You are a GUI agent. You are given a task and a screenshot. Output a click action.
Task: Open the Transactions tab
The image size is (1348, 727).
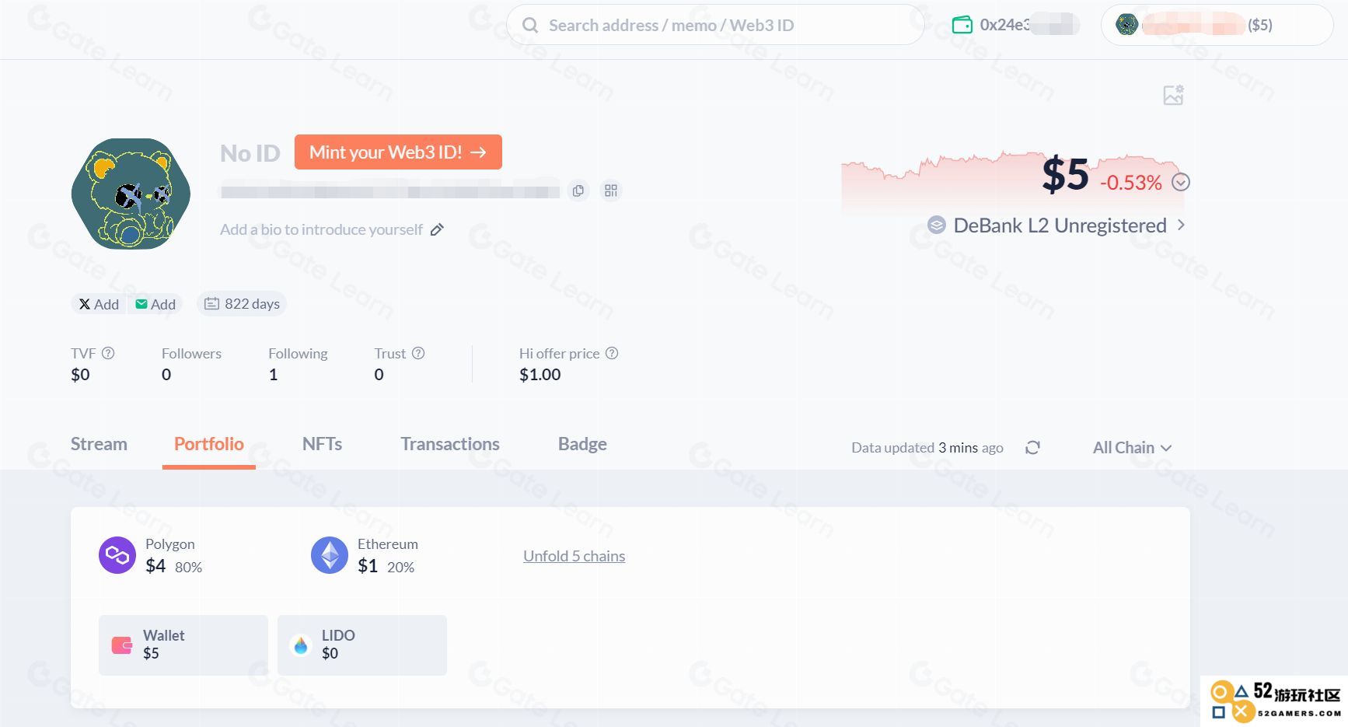(449, 444)
